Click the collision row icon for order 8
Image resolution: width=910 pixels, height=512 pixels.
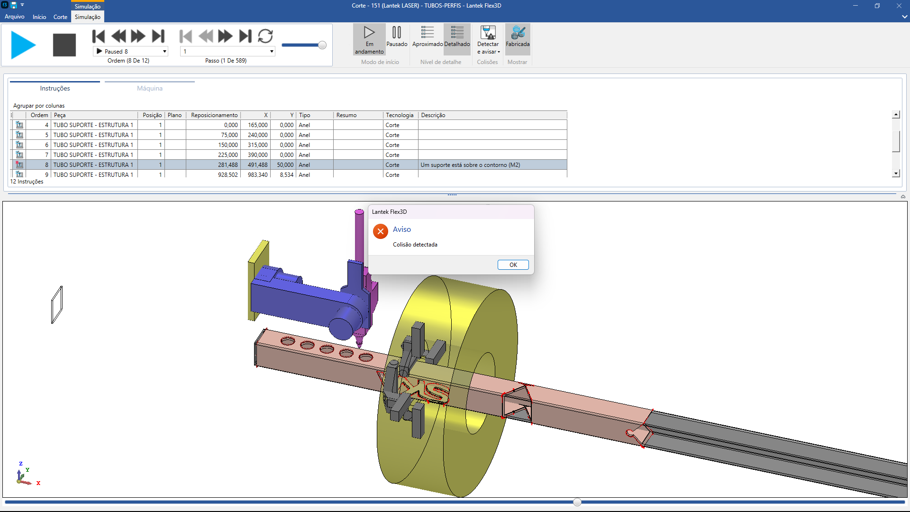pyautogui.click(x=19, y=165)
